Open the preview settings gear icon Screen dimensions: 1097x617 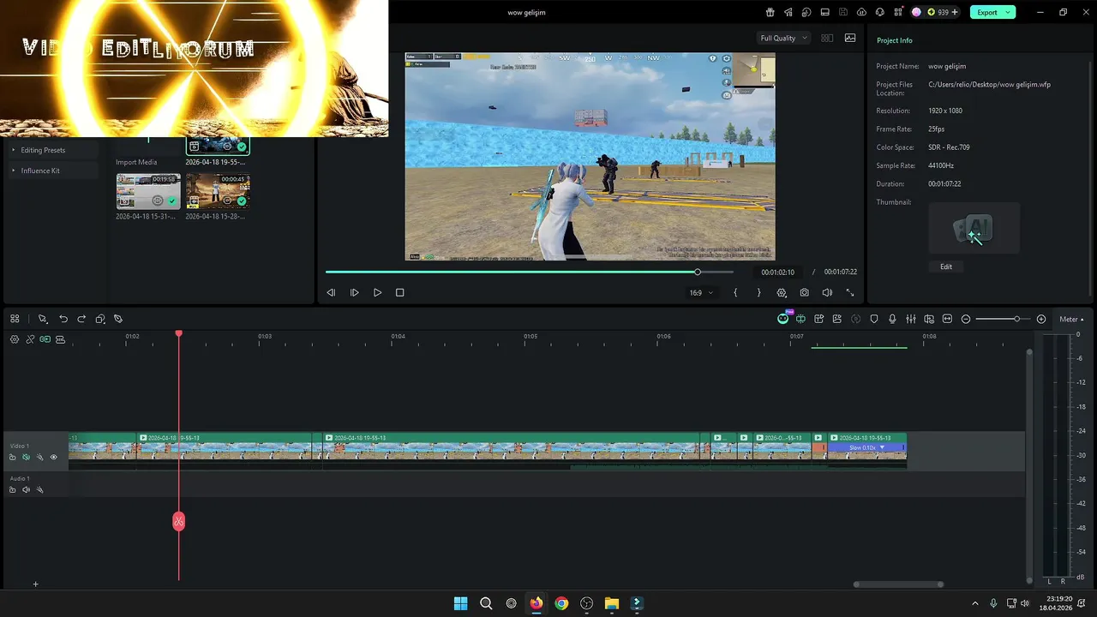[782, 292]
